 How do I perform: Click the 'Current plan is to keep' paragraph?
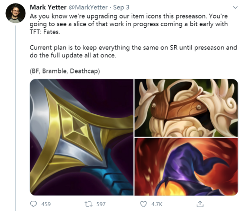(133, 52)
